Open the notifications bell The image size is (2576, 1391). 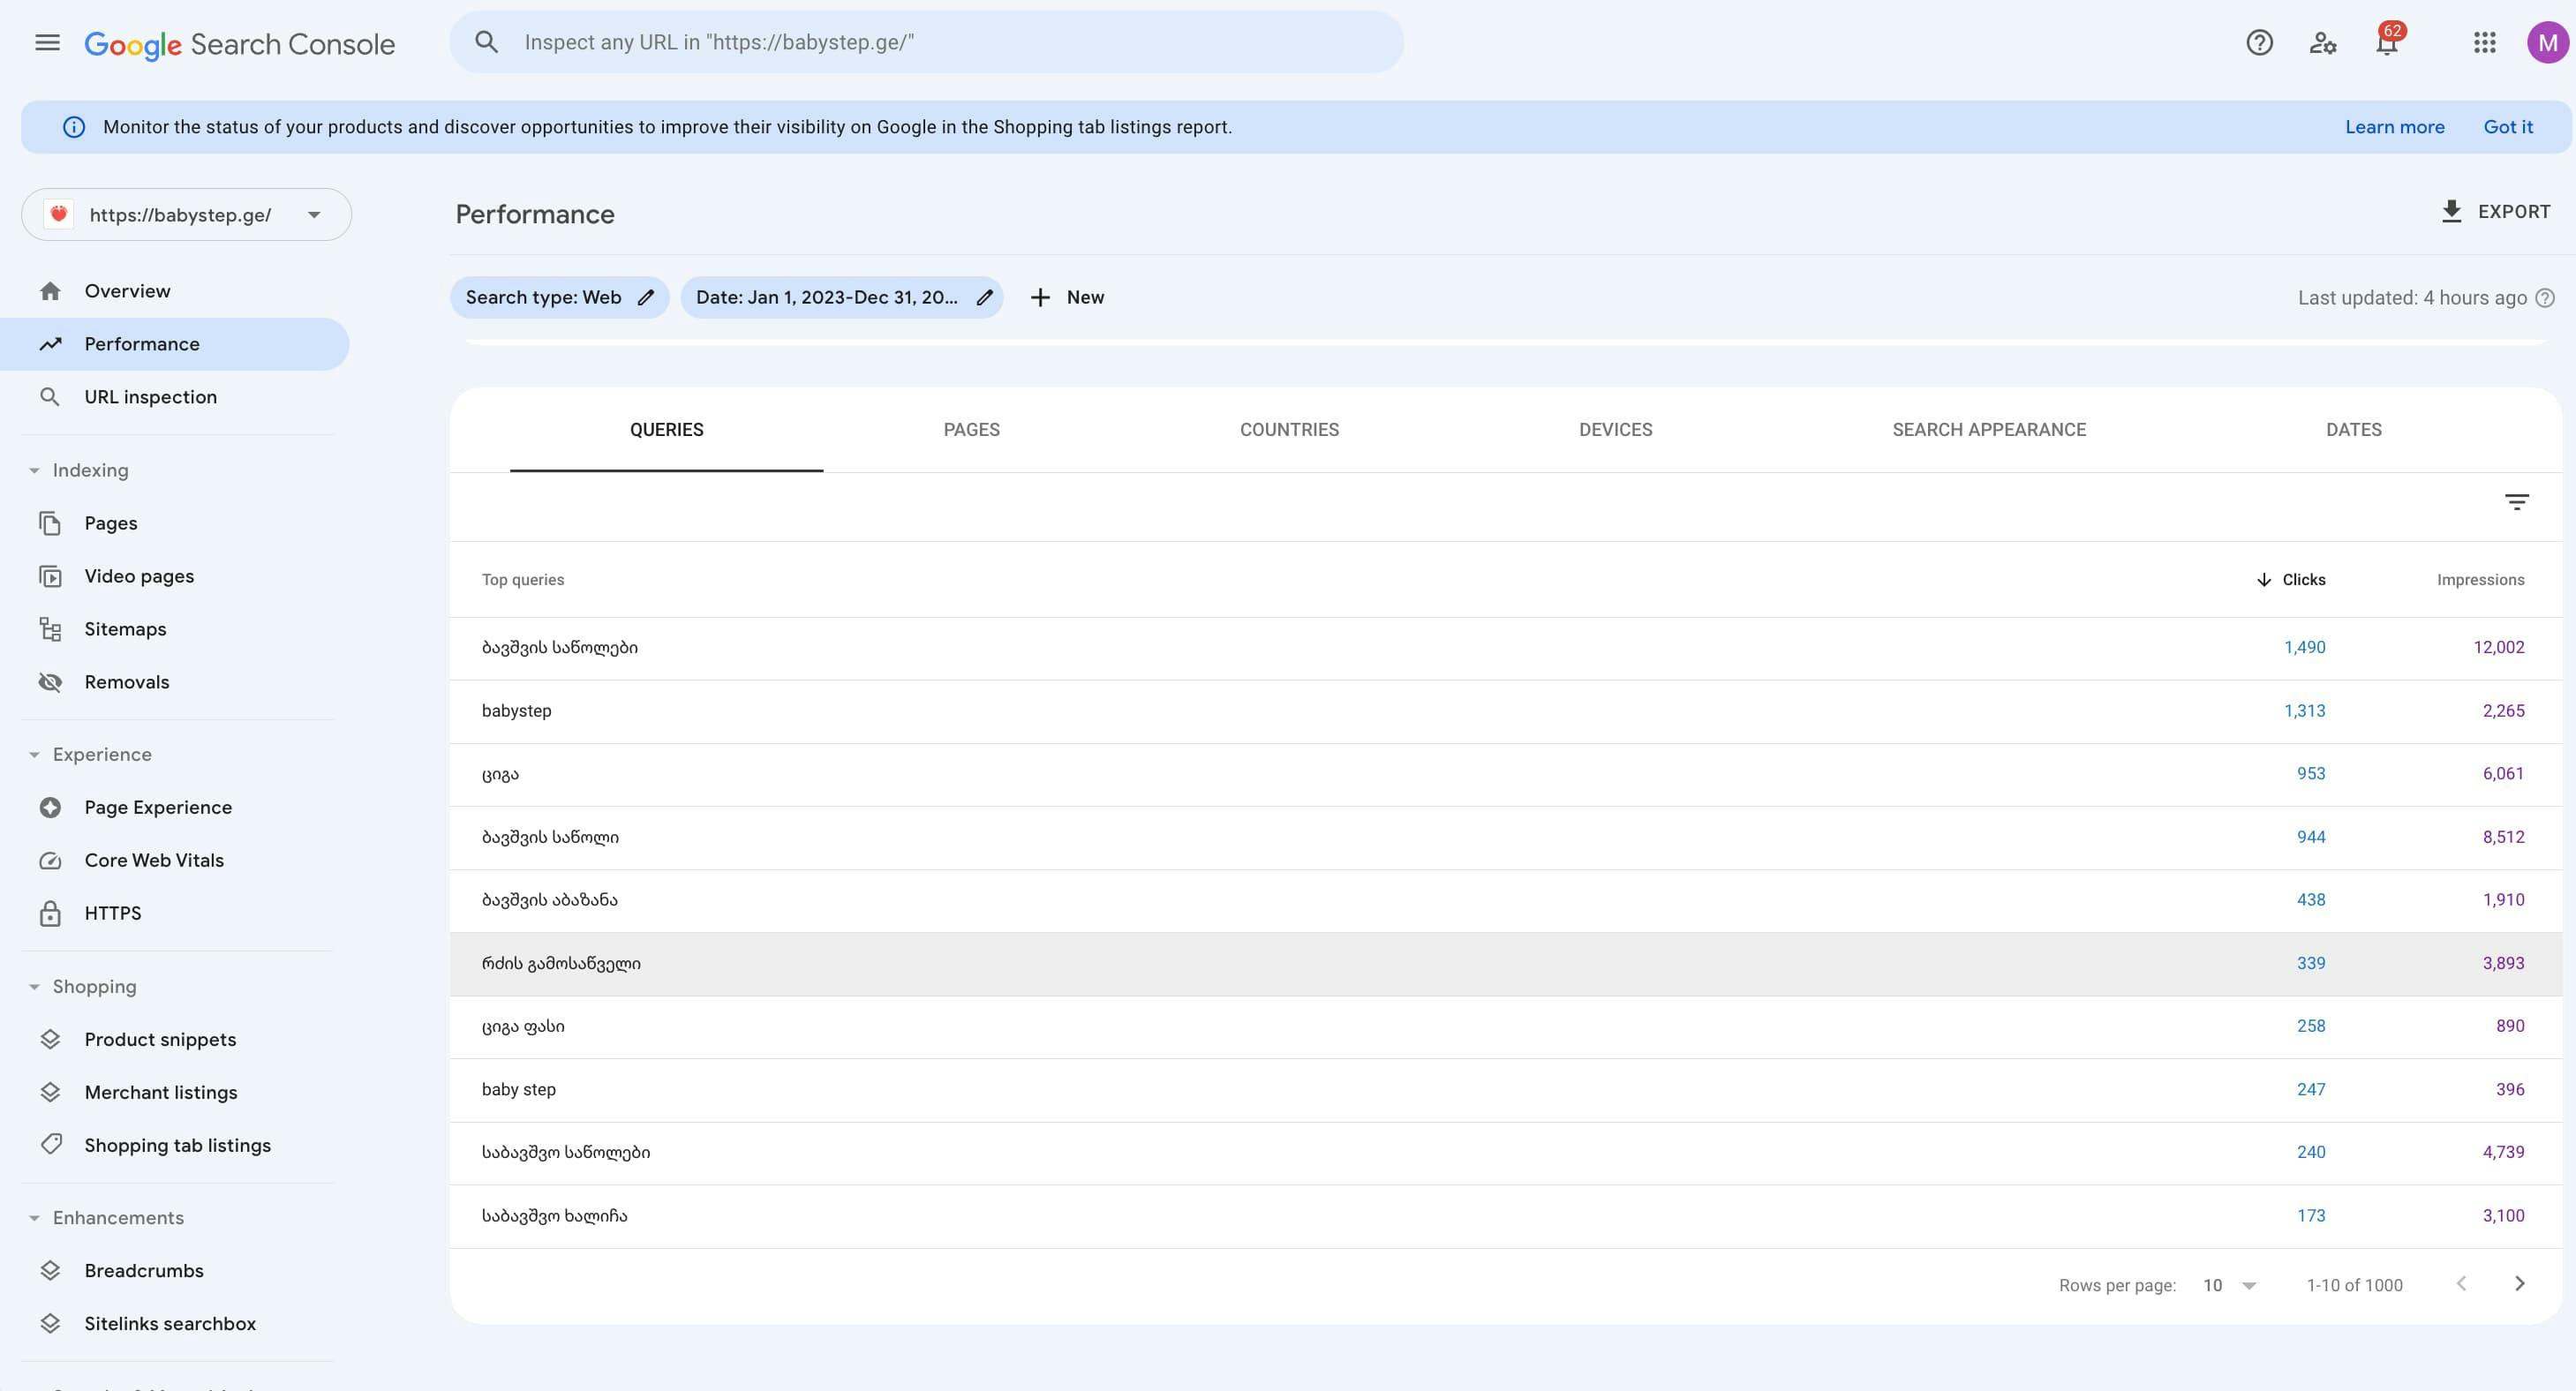coord(2387,43)
